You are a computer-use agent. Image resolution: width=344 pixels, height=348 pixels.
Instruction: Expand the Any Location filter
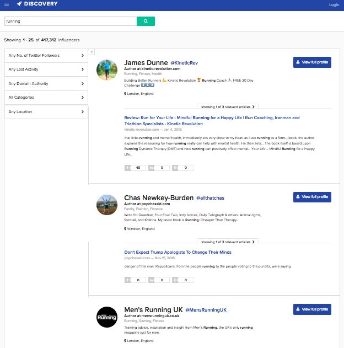[46, 112]
